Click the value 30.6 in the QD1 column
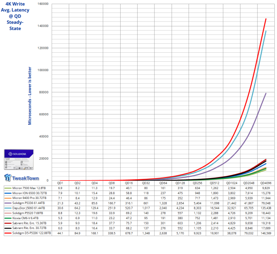 (x=60, y=208)
